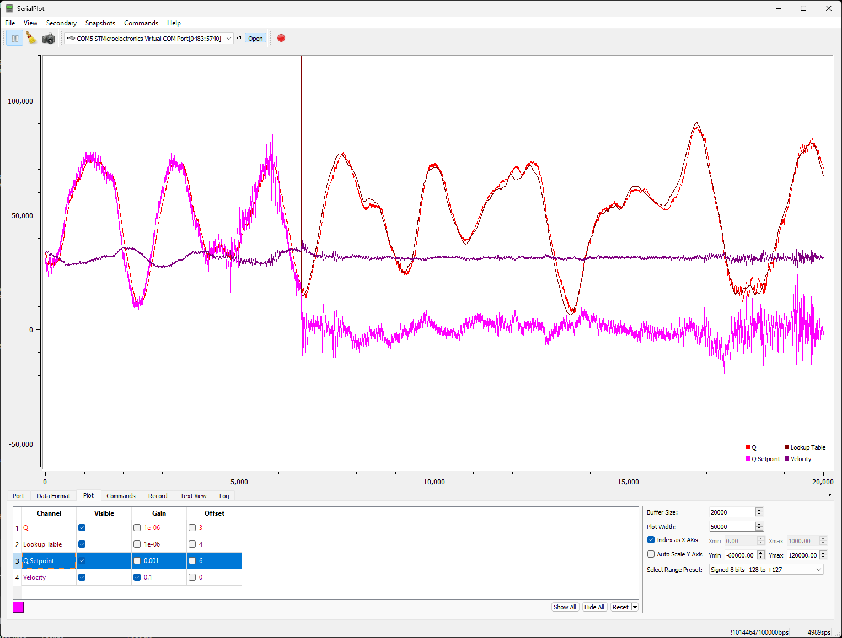Image resolution: width=842 pixels, height=638 pixels.
Task: Click the Velocity legend marker
Action: [787, 458]
